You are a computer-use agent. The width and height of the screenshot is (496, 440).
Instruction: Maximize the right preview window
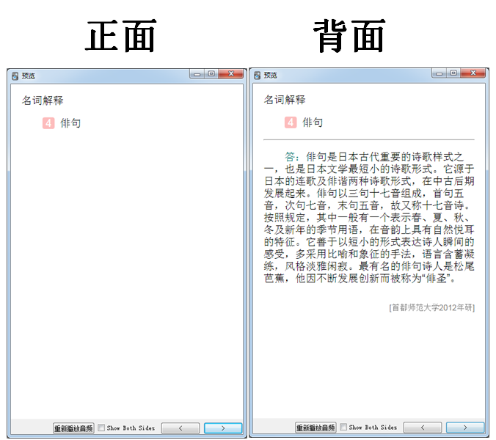453,73
